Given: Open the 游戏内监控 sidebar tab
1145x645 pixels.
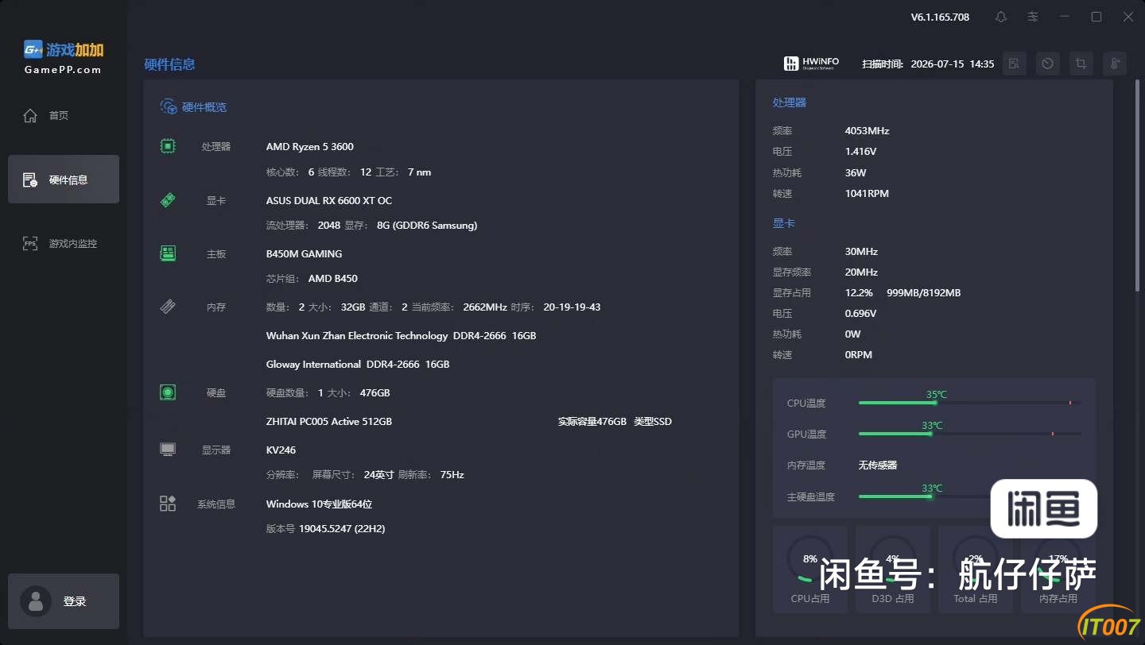Looking at the screenshot, I should [x=64, y=244].
